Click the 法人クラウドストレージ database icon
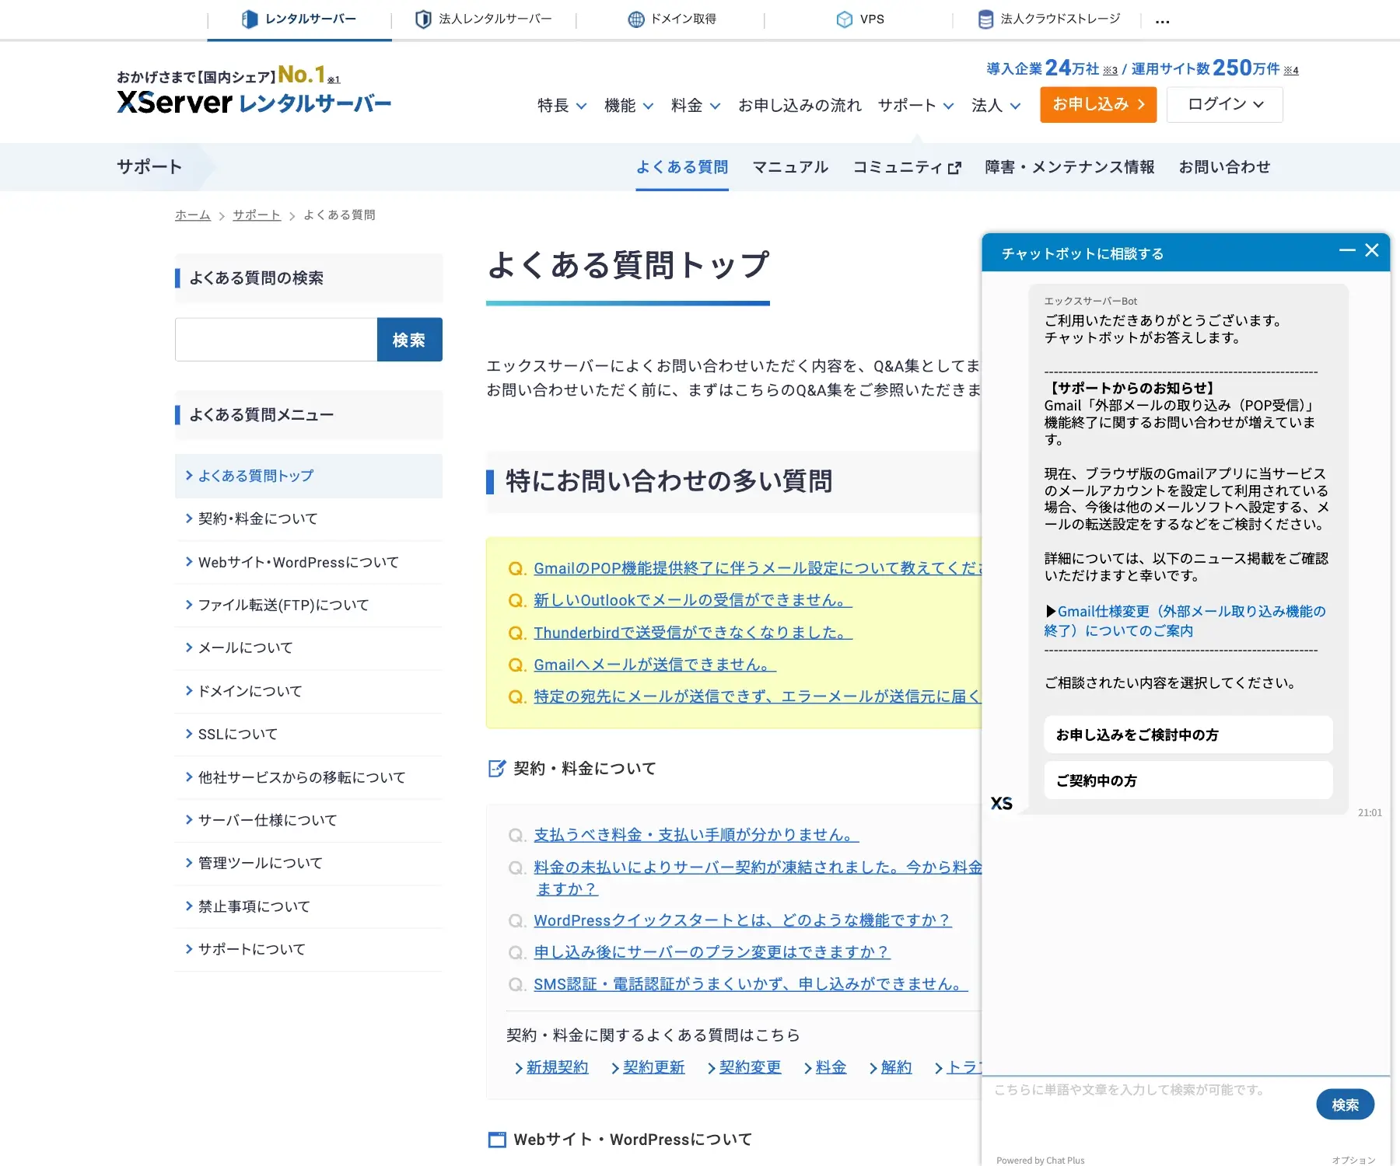 click(x=985, y=19)
